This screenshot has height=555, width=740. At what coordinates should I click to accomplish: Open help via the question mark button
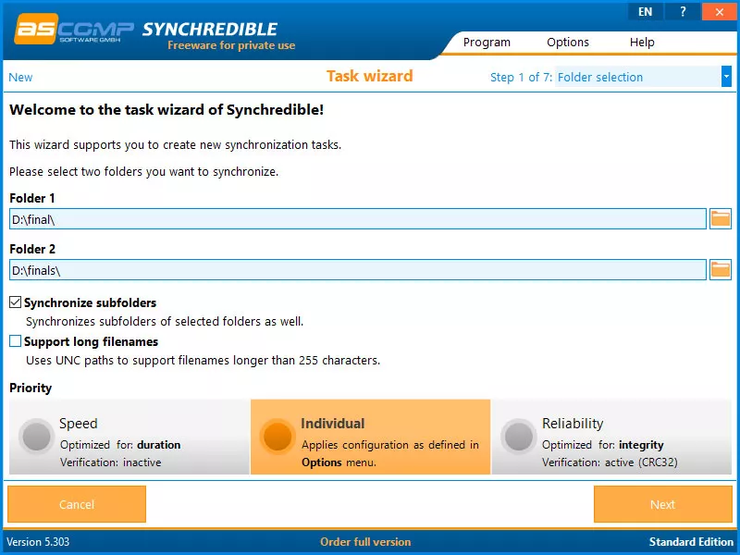pyautogui.click(x=683, y=12)
